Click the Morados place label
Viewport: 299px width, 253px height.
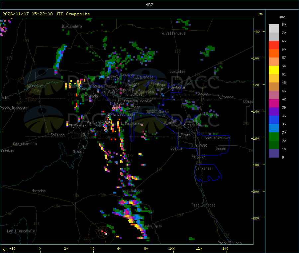tap(39, 191)
